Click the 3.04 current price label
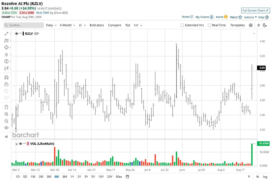Viewport: 279px width, 185px height. (x=262, y=68)
